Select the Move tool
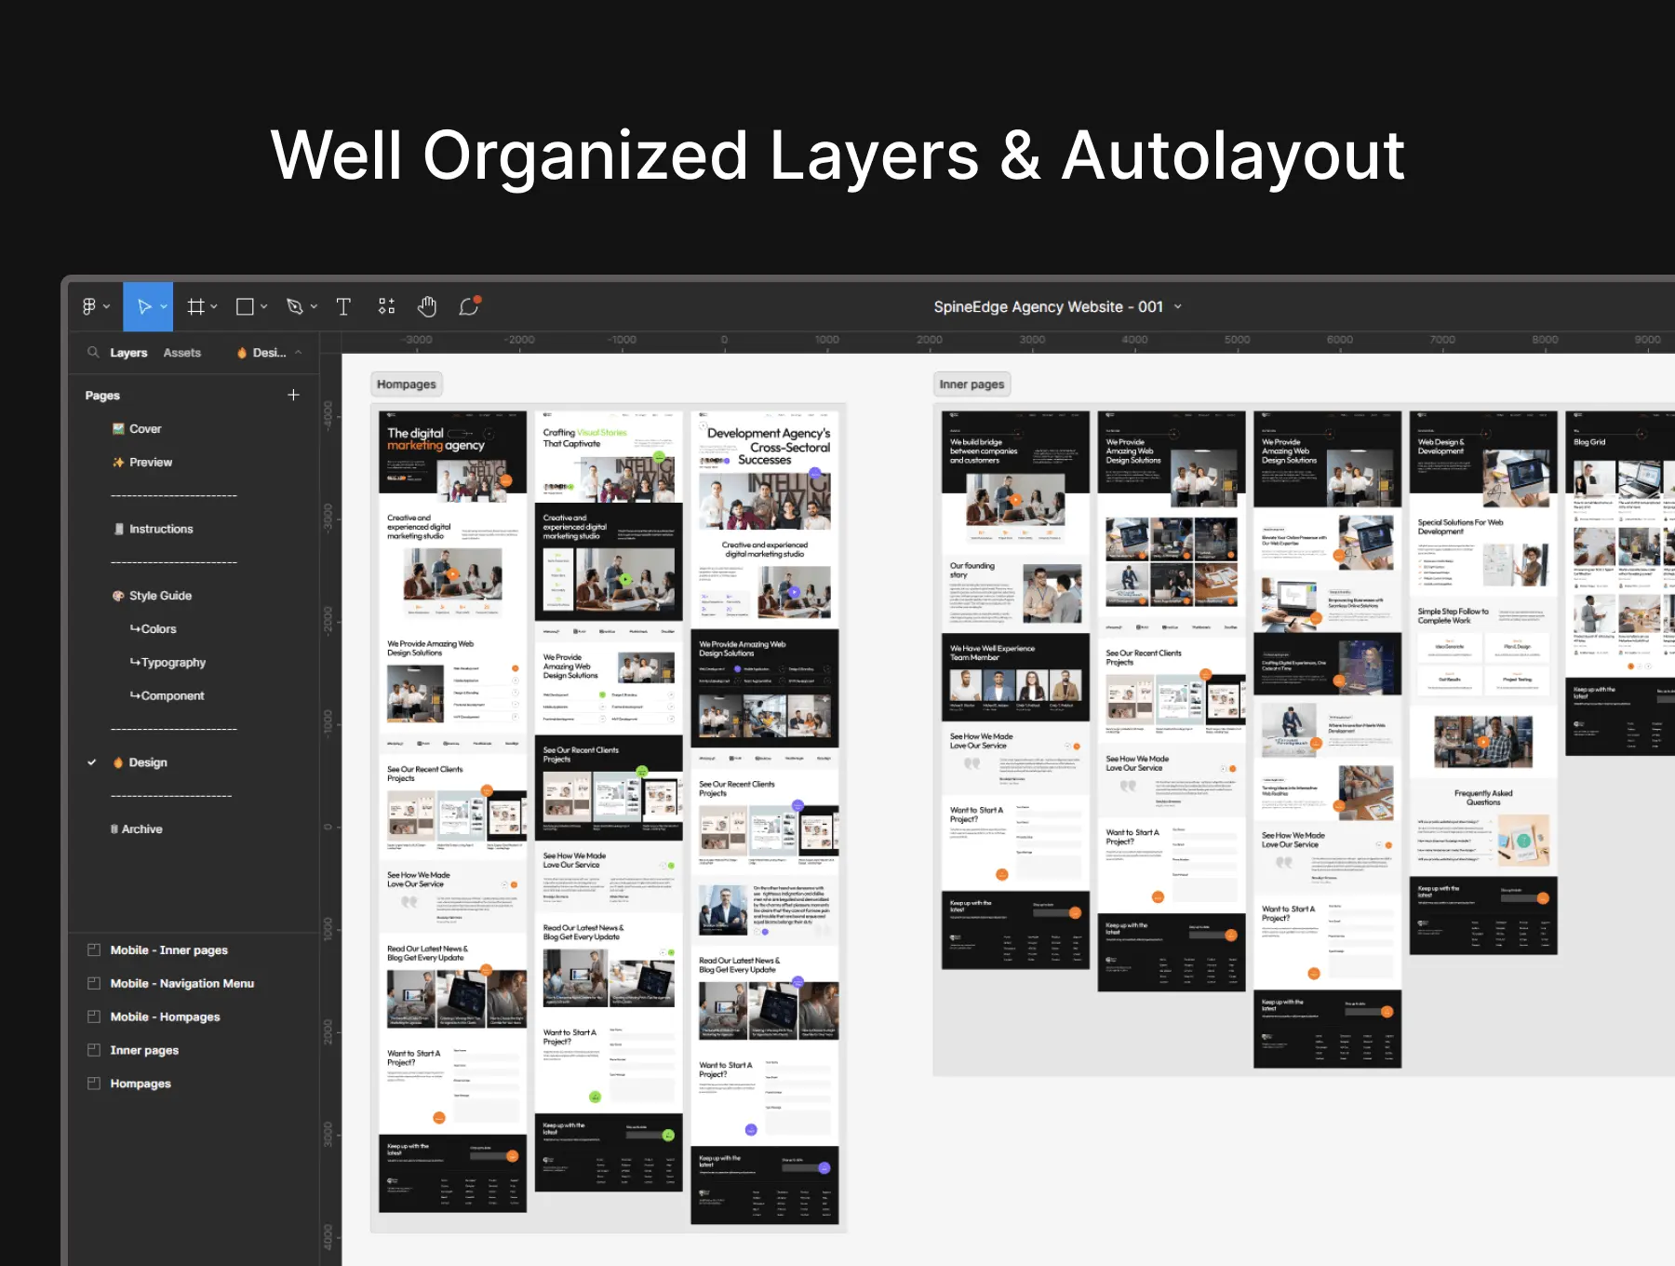This screenshot has height=1266, width=1675. (x=143, y=306)
